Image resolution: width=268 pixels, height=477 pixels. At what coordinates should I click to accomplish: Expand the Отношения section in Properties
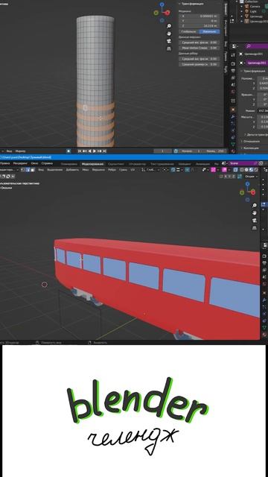251,141
